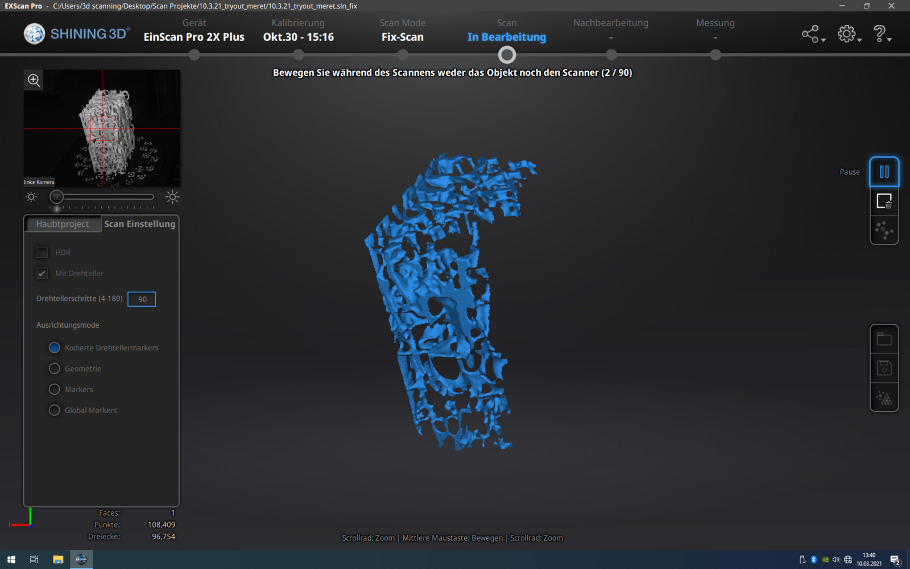Viewport: 910px width, 569px height.
Task: Open the help question mark dropdown
Action: click(x=882, y=34)
